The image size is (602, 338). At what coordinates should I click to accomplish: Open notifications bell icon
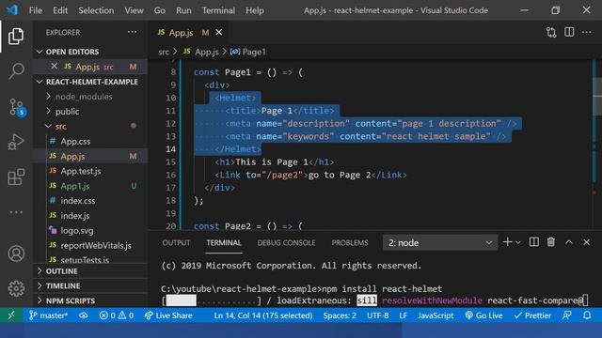point(587,315)
